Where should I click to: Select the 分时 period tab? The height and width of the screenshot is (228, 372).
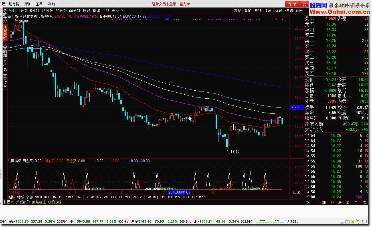click(12, 11)
